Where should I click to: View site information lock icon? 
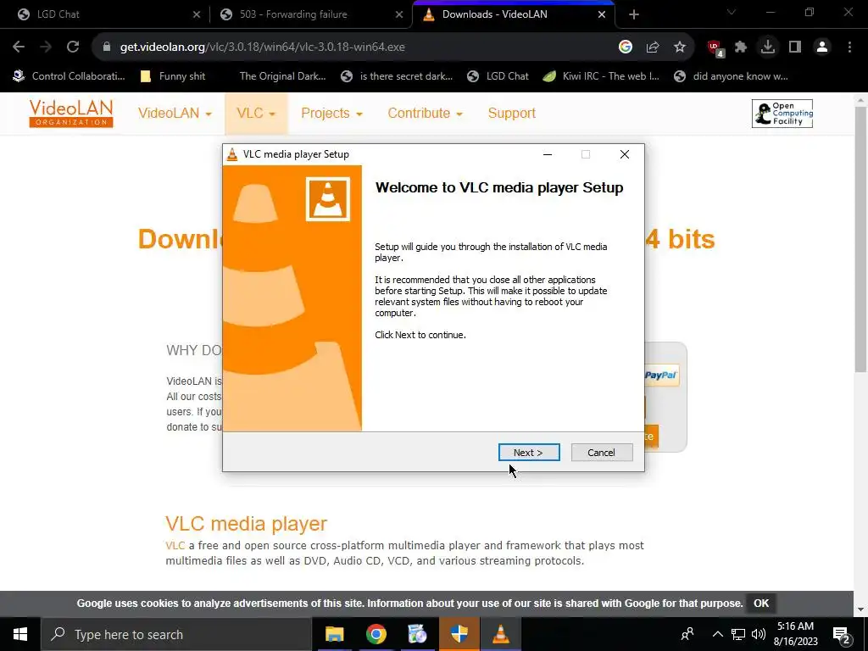click(107, 47)
